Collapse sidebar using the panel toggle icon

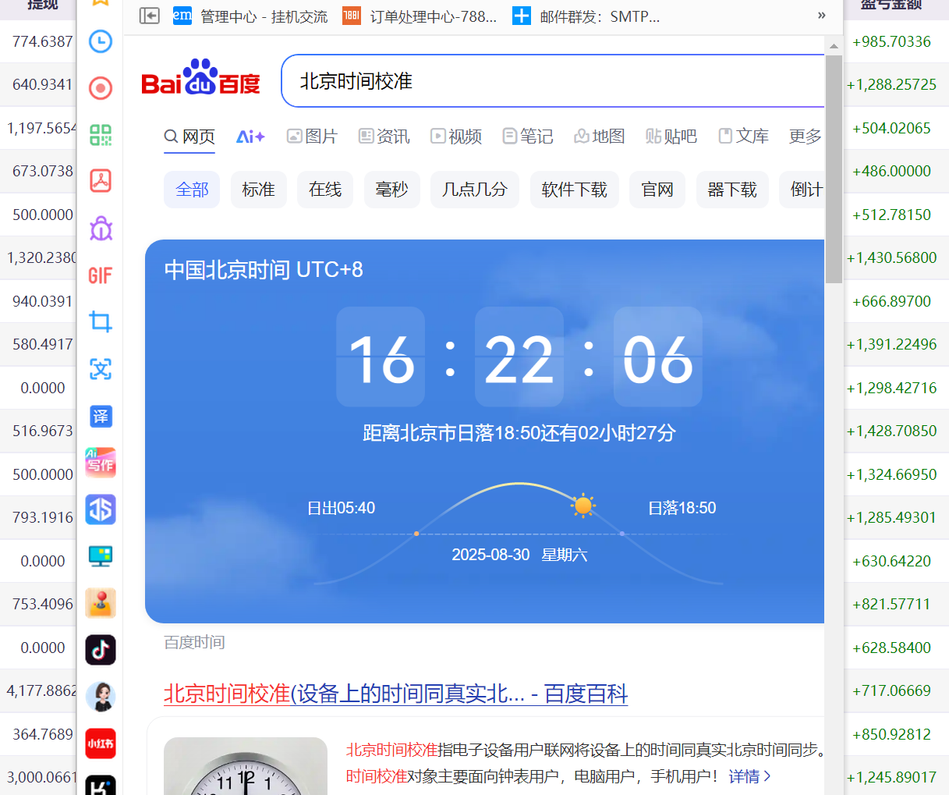click(149, 16)
